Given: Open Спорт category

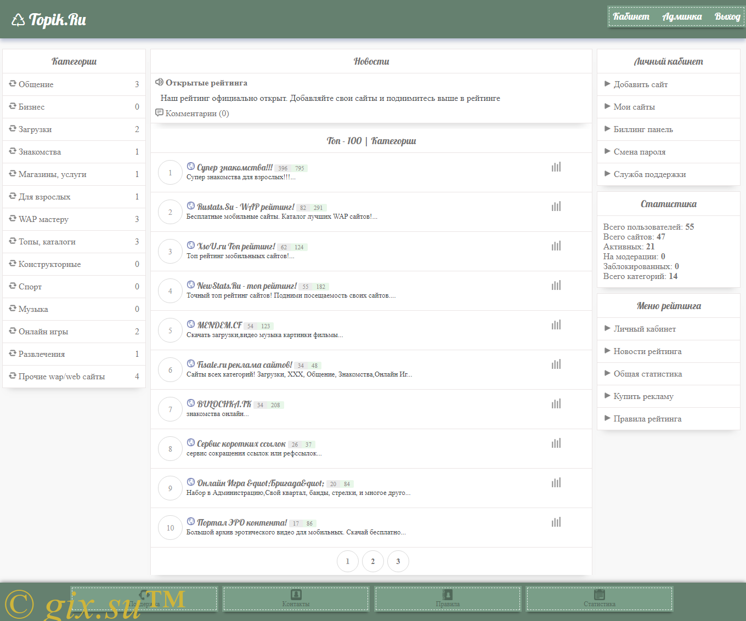Looking at the screenshot, I should pyautogui.click(x=74, y=287).
